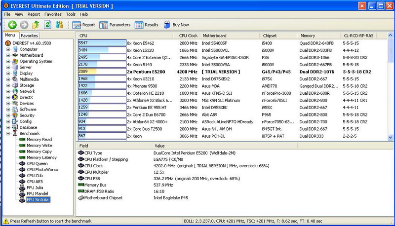This screenshot has width=395, height=226.
Task: Select the CPU Queen benchmark
Action: (37, 164)
